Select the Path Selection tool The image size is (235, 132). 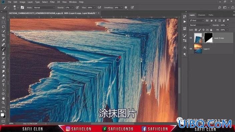(3, 89)
